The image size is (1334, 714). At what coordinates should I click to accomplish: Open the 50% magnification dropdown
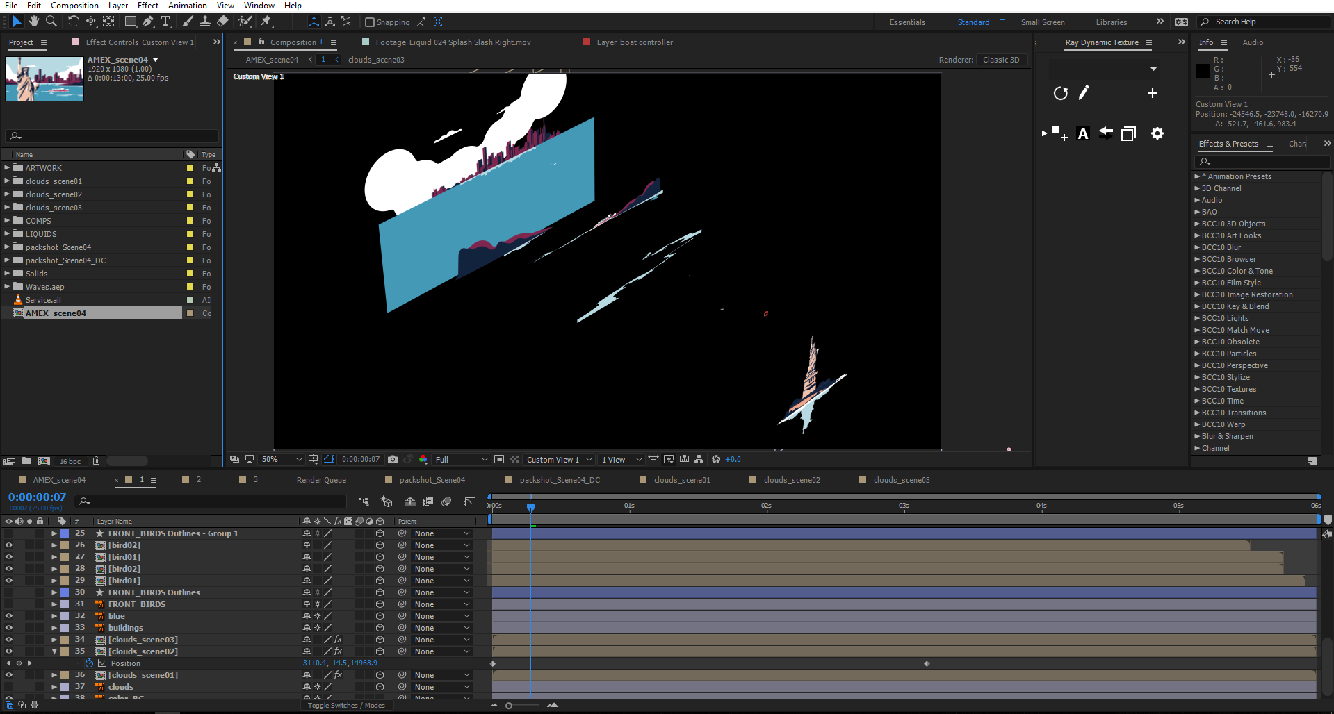coord(282,459)
